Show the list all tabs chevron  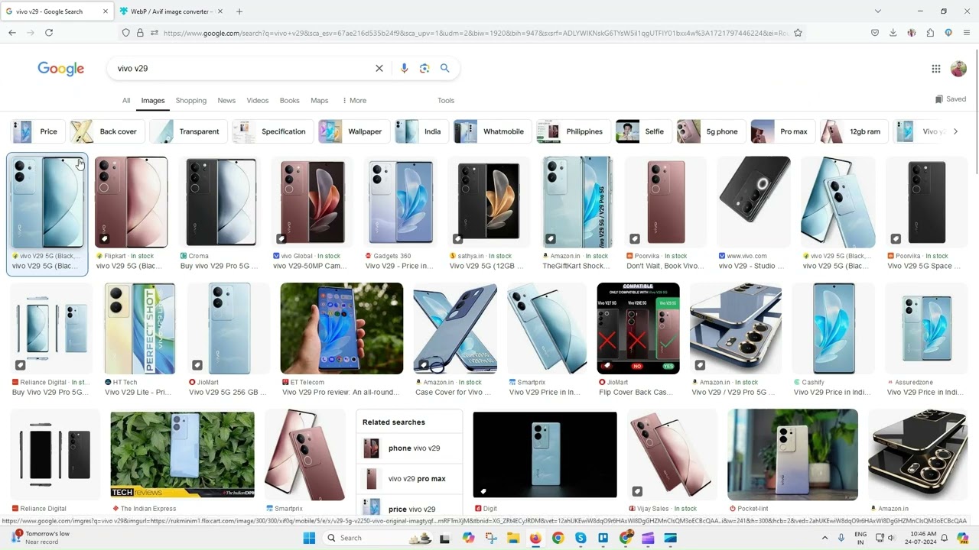[x=877, y=11]
